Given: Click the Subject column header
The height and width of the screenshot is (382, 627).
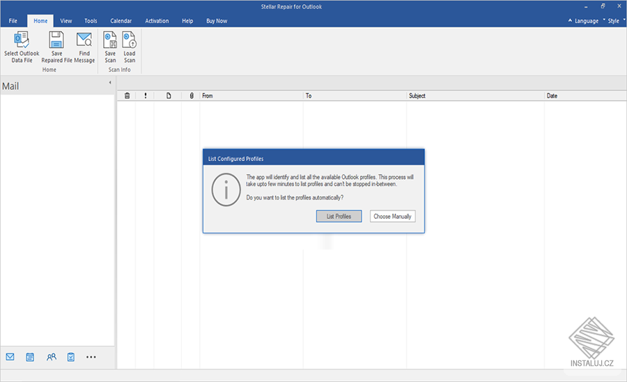Looking at the screenshot, I should (475, 95).
